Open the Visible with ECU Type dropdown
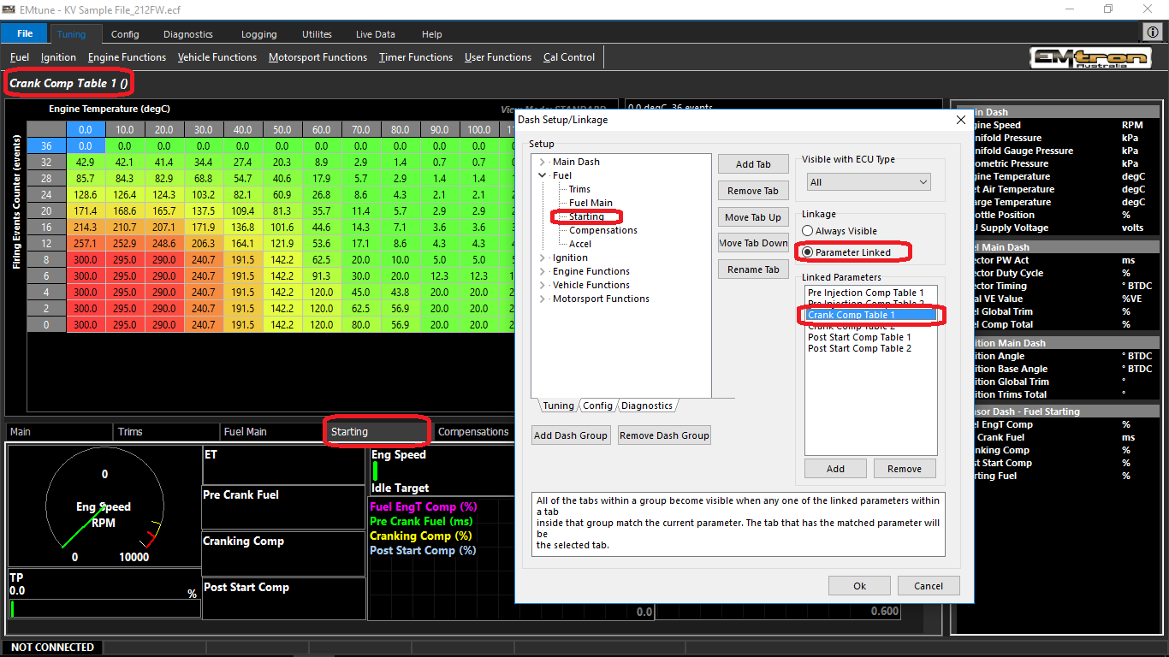The height and width of the screenshot is (657, 1169). pos(868,182)
